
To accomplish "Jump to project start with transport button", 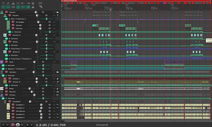I will (x=3, y=125).
